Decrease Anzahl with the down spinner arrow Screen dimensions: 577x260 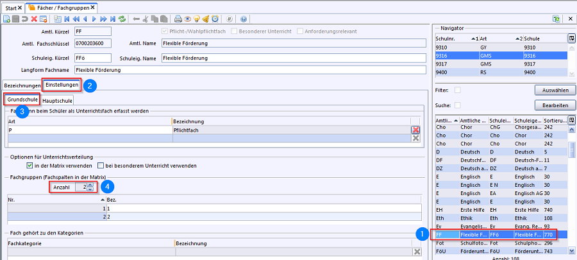click(x=90, y=189)
